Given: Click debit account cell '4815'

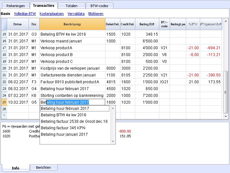Looking at the screenshot, I should coord(113,82).
